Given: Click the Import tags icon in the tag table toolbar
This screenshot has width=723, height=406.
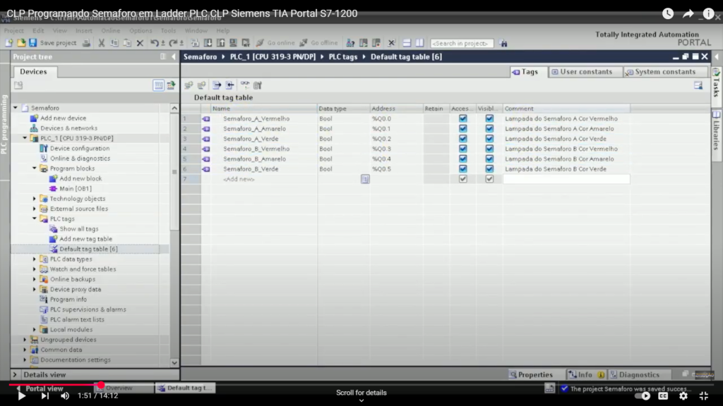Looking at the screenshot, I should pyautogui.click(x=229, y=85).
